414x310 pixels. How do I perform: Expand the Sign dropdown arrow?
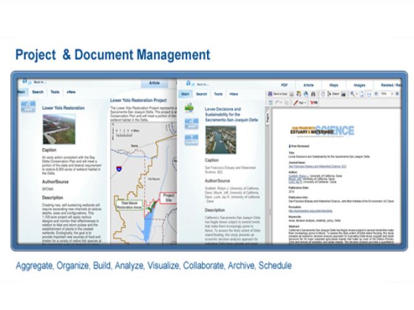(305, 103)
